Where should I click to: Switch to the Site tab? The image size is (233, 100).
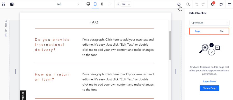click(221, 31)
